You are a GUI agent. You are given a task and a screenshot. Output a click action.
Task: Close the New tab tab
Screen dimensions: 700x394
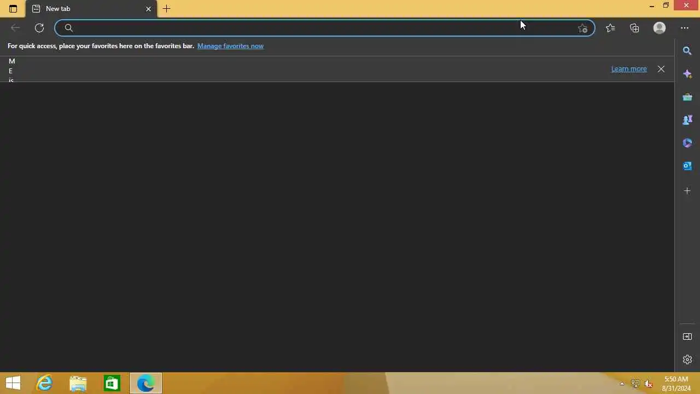pos(148,9)
